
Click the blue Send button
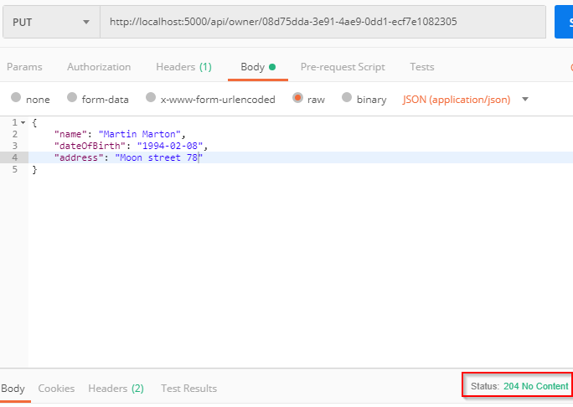[x=564, y=22]
